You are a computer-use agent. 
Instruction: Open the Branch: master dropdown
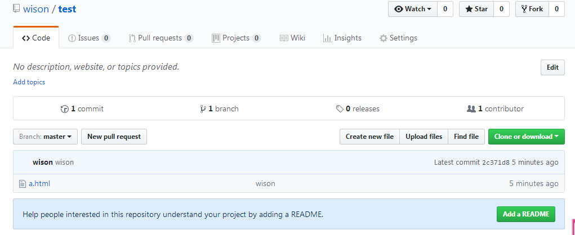45,137
